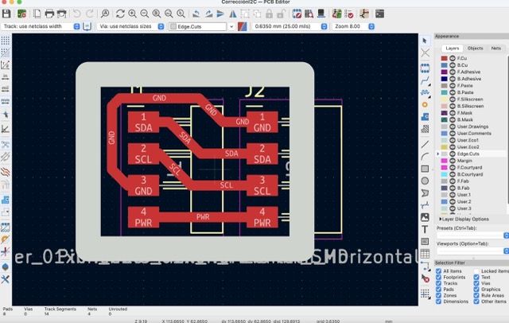509x323 pixels.
Task: Open the Presets dropdown
Action: tap(472, 235)
